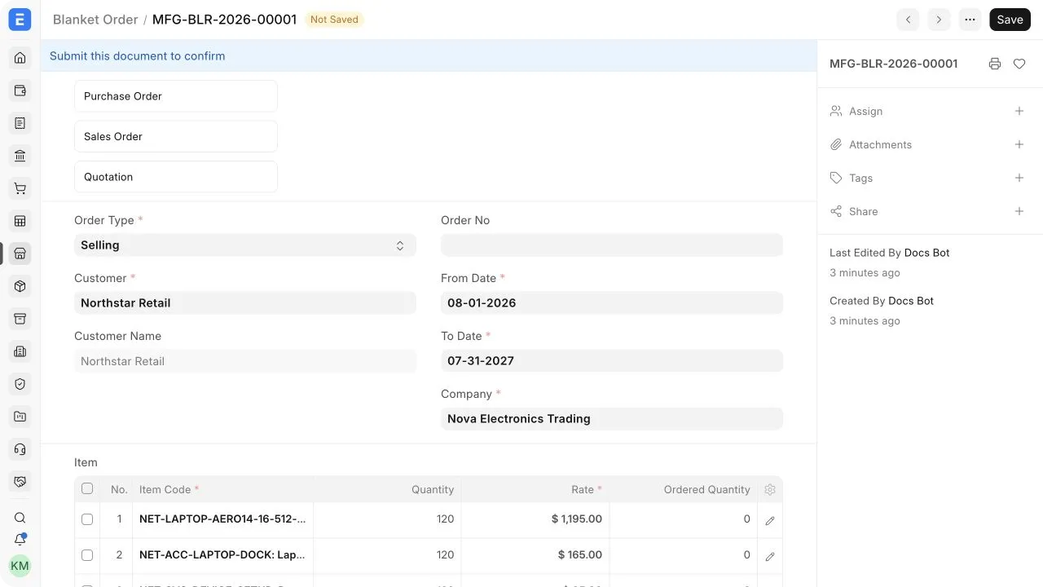Open the three-dots more menu
Image resolution: width=1043 pixels, height=587 pixels.
(x=970, y=20)
